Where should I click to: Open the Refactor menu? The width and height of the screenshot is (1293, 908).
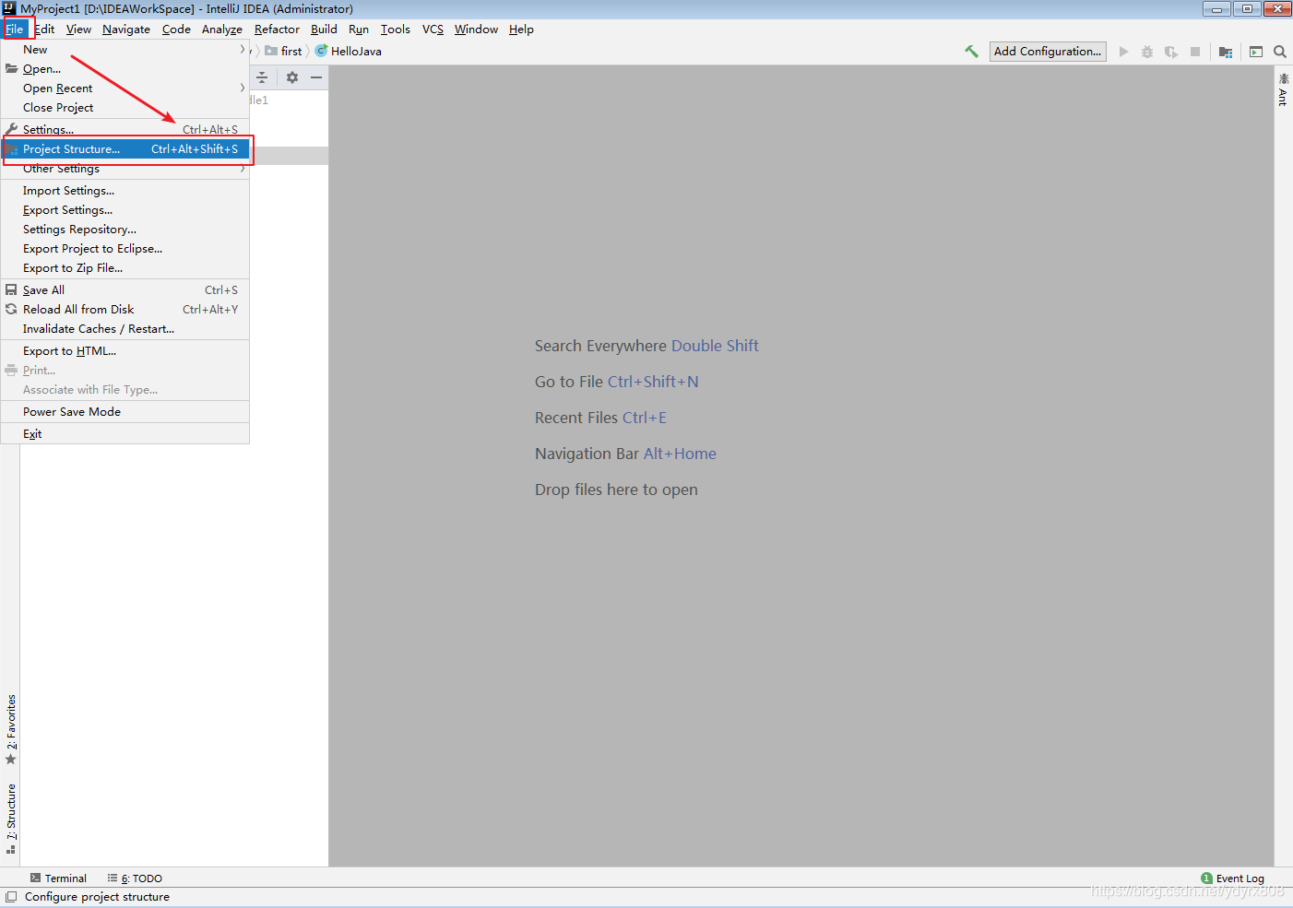click(277, 29)
